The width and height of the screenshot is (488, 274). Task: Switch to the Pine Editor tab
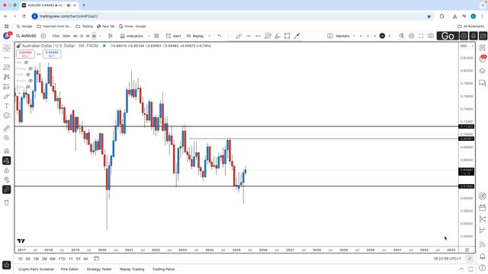(x=69, y=269)
